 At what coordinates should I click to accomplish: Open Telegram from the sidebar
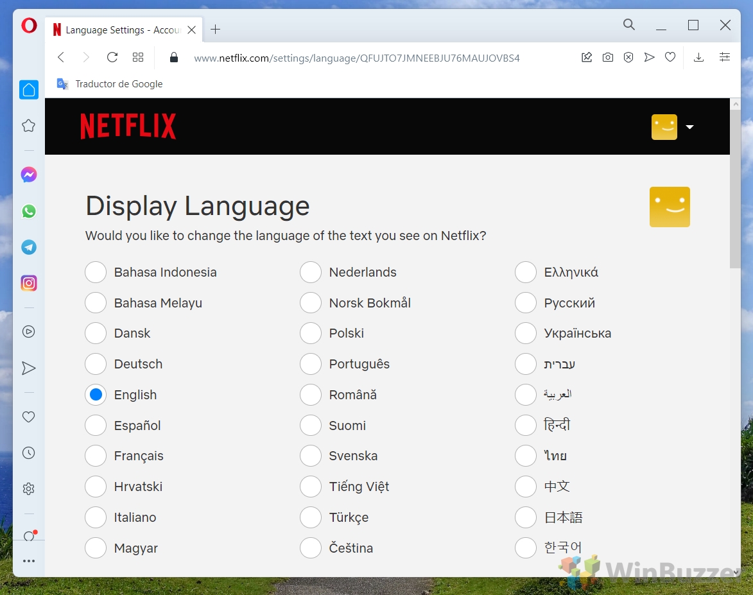(28, 246)
